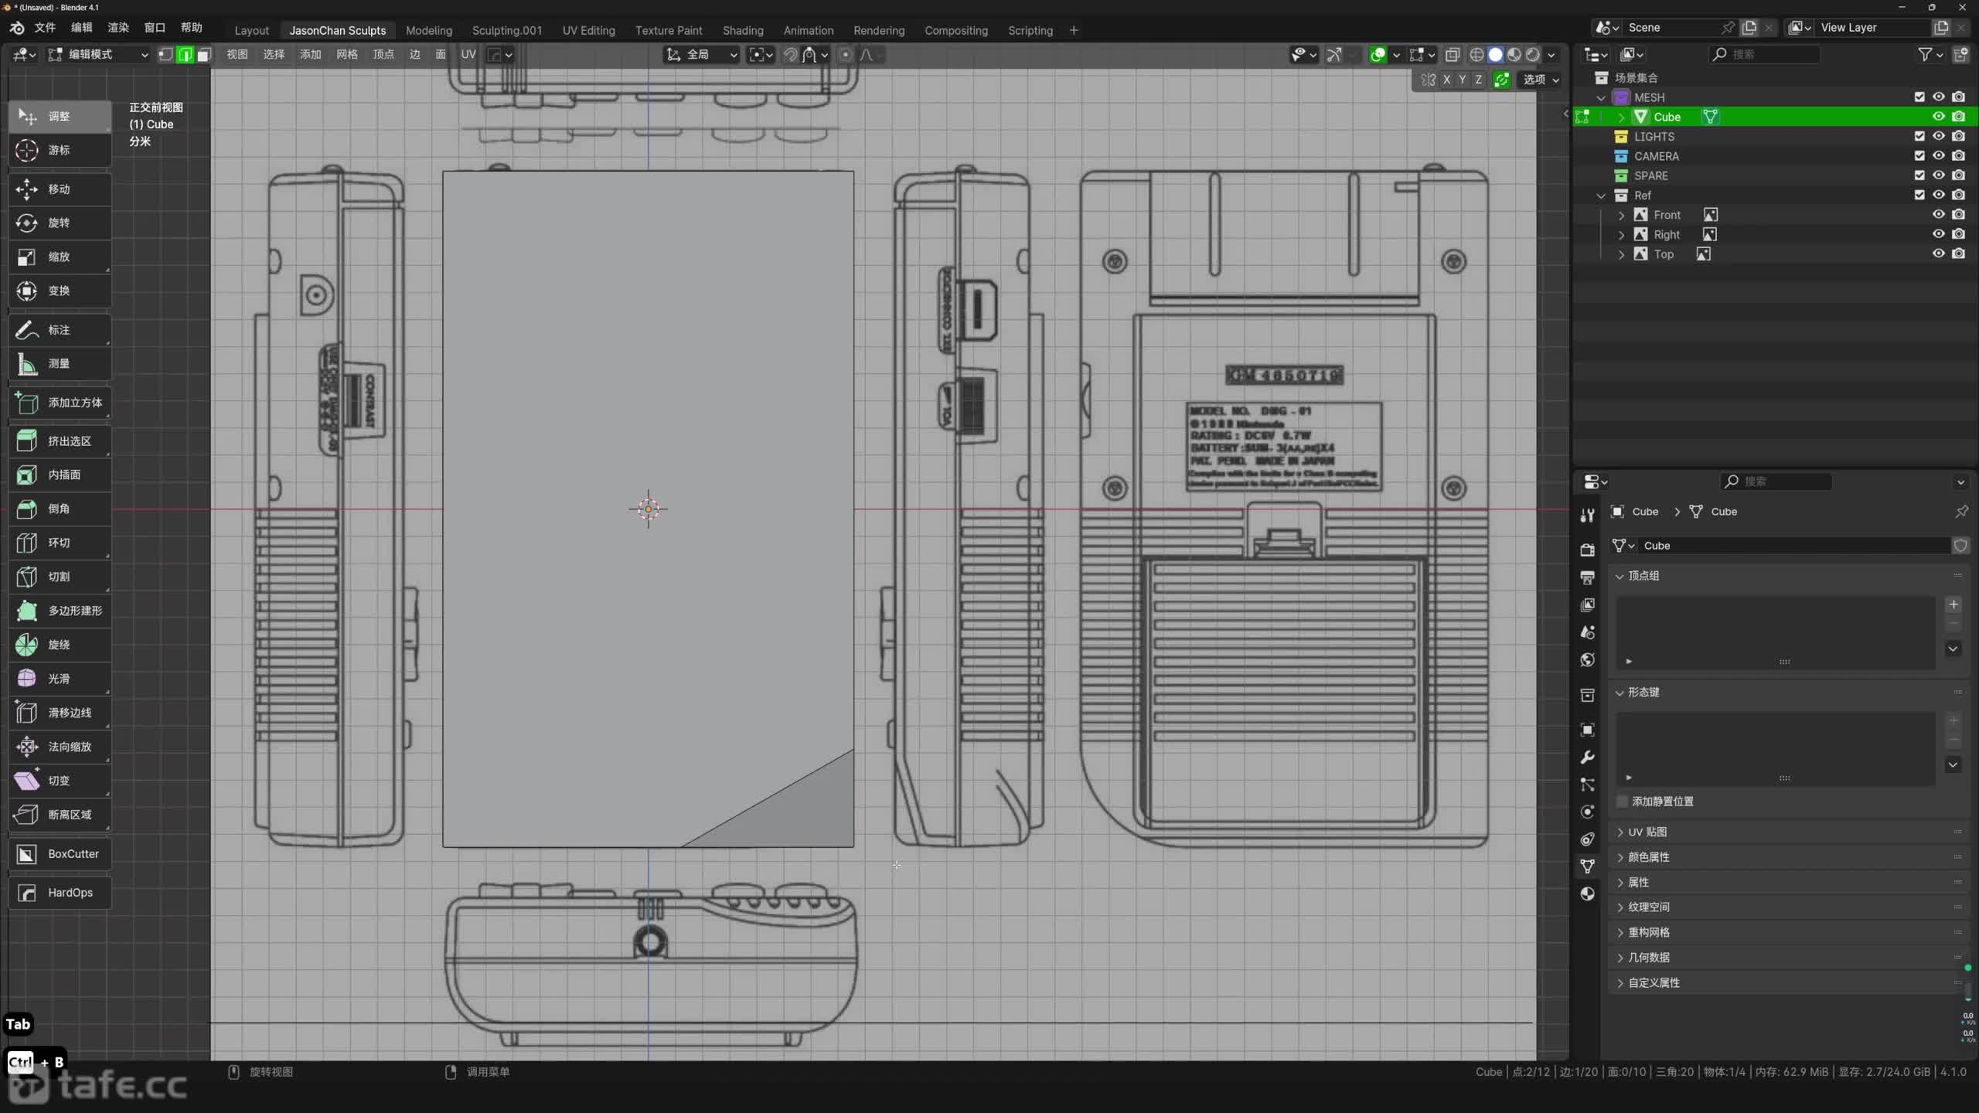This screenshot has height=1113, width=1979.
Task: Open the outliner filter dropdown
Action: pos(1929,54)
